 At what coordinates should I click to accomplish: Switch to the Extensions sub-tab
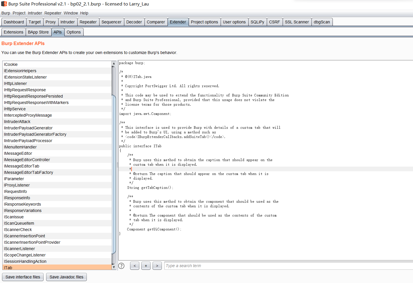14,32
